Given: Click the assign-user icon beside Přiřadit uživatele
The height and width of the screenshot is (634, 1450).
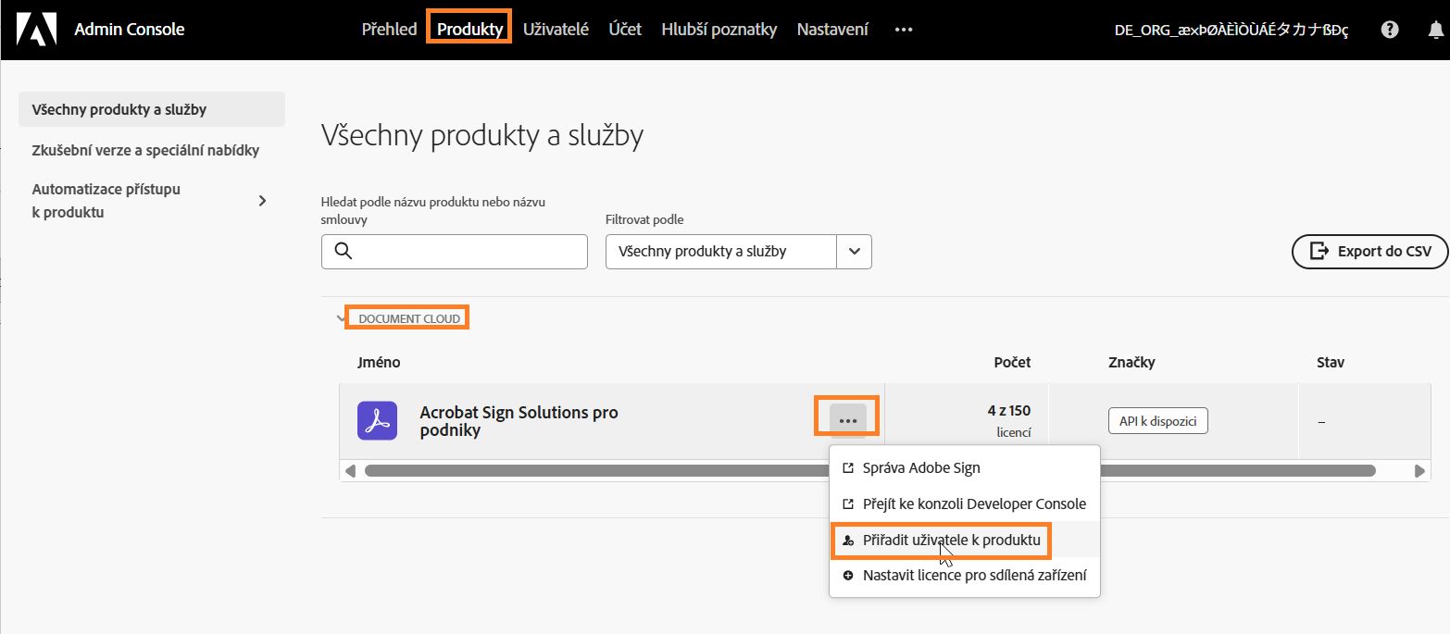Looking at the screenshot, I should [x=848, y=541].
